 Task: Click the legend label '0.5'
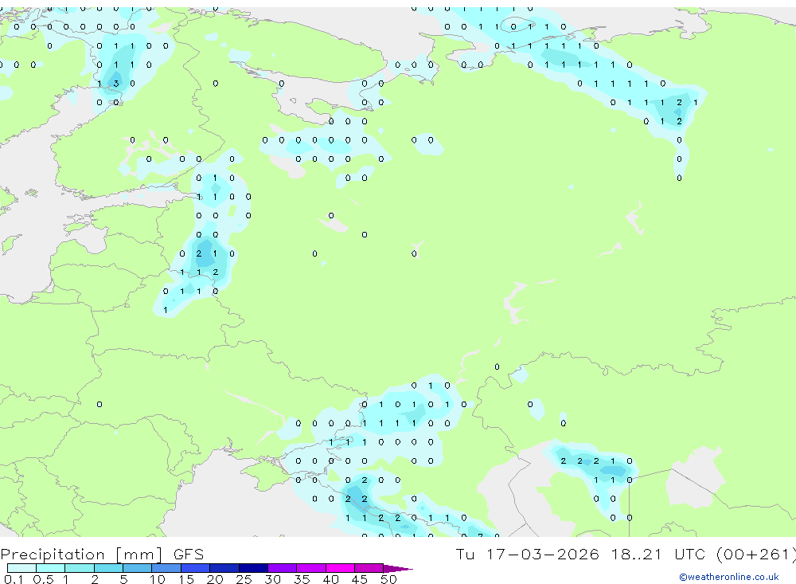click(x=43, y=579)
